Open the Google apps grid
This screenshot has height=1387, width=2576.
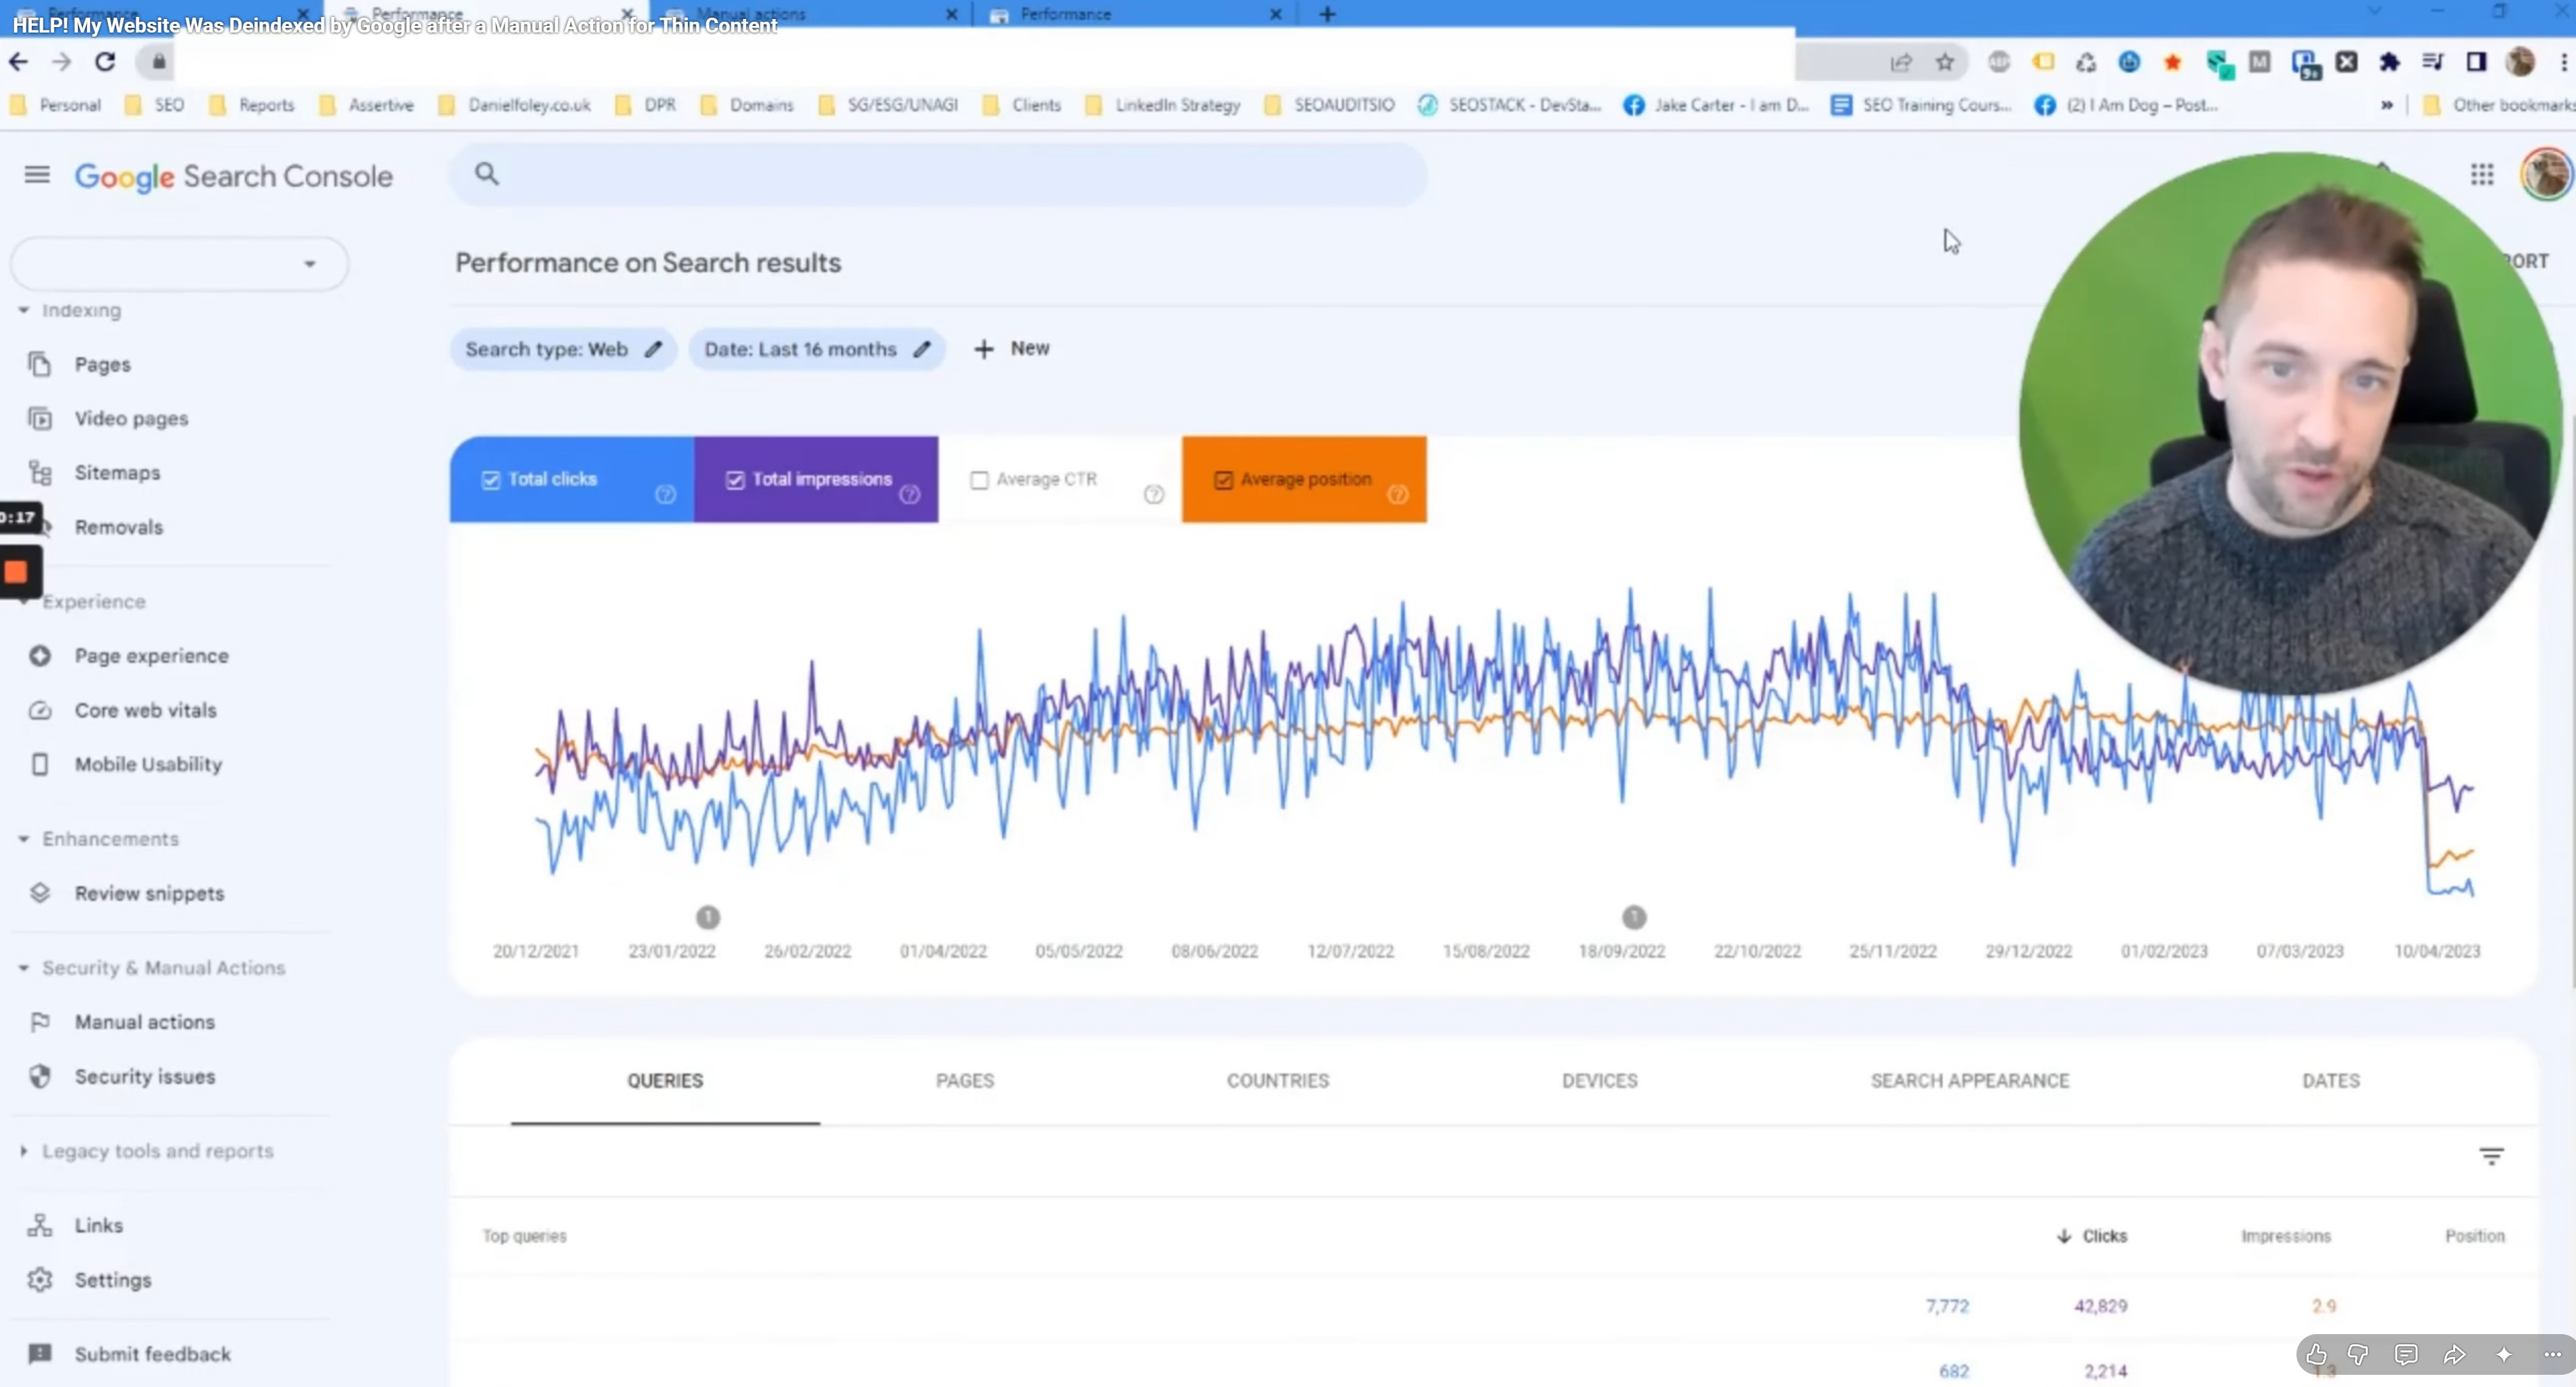click(2482, 175)
